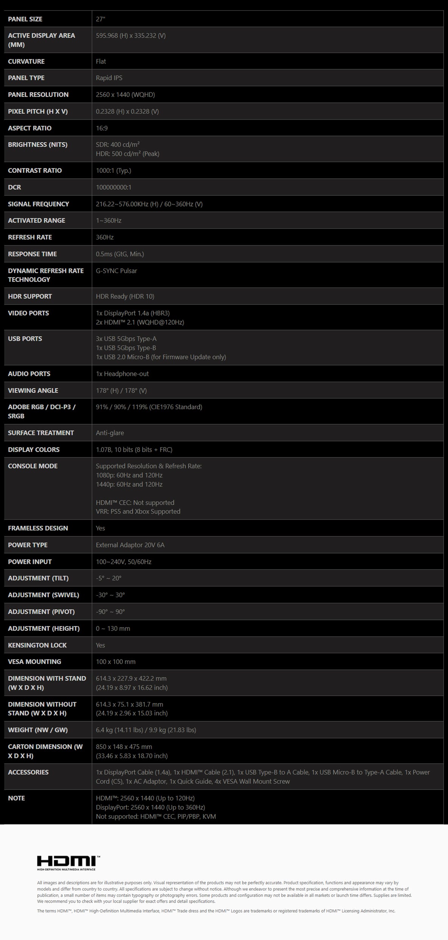Click the NOTE row label
Viewport: 448px width, 940px height.
(16, 798)
